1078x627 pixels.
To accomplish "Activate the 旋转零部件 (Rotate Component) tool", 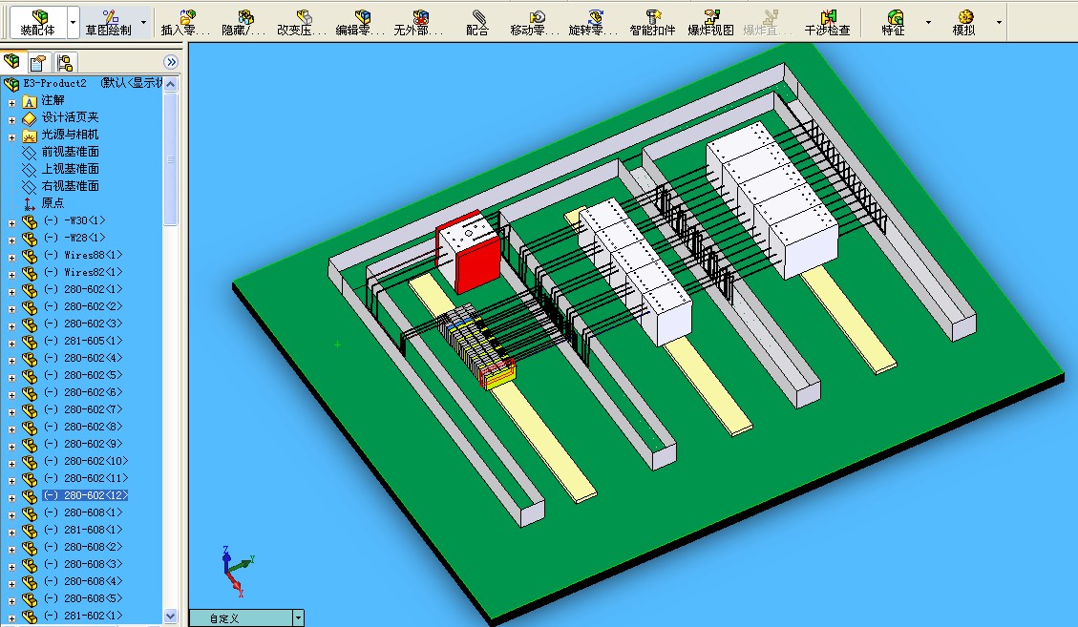I will pyautogui.click(x=595, y=19).
